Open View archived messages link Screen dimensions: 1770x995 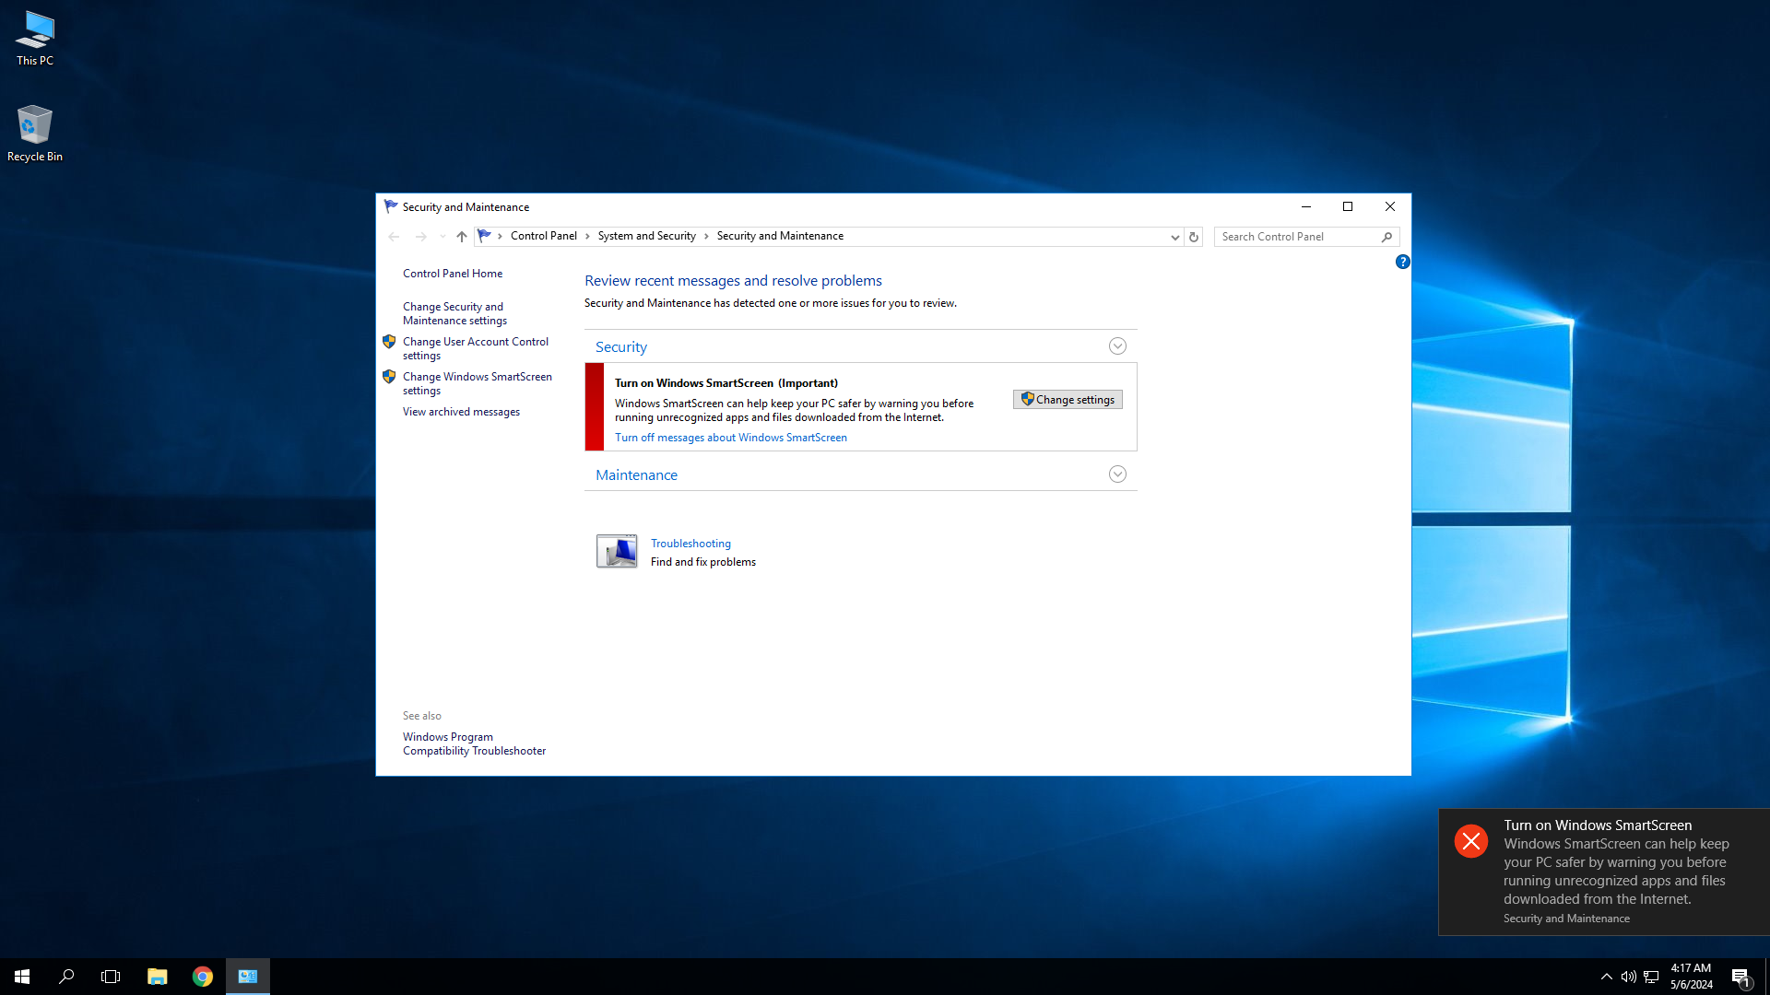tap(461, 412)
